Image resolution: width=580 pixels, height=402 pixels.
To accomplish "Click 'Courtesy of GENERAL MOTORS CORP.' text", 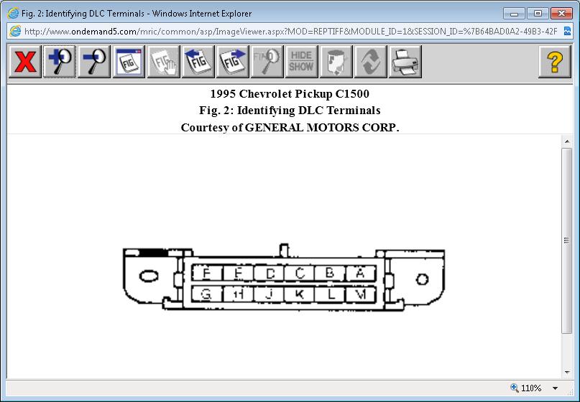I will 290,128.
